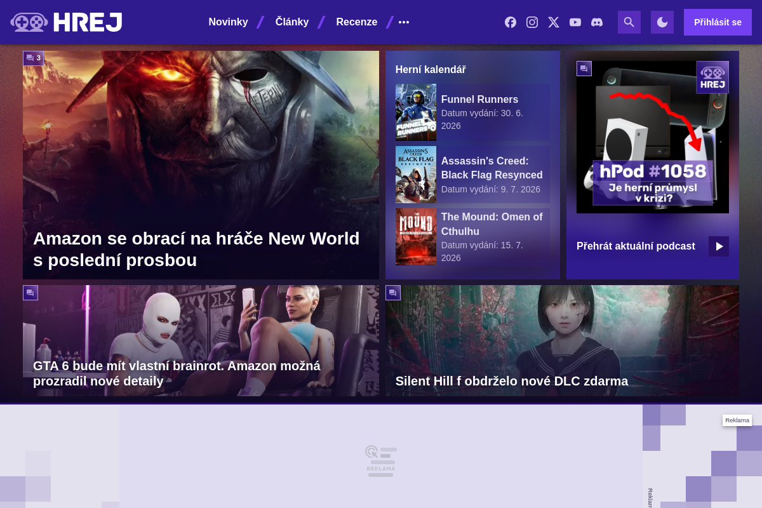
Task: Open comments icon on Silent Hill f article
Action: coord(393,293)
